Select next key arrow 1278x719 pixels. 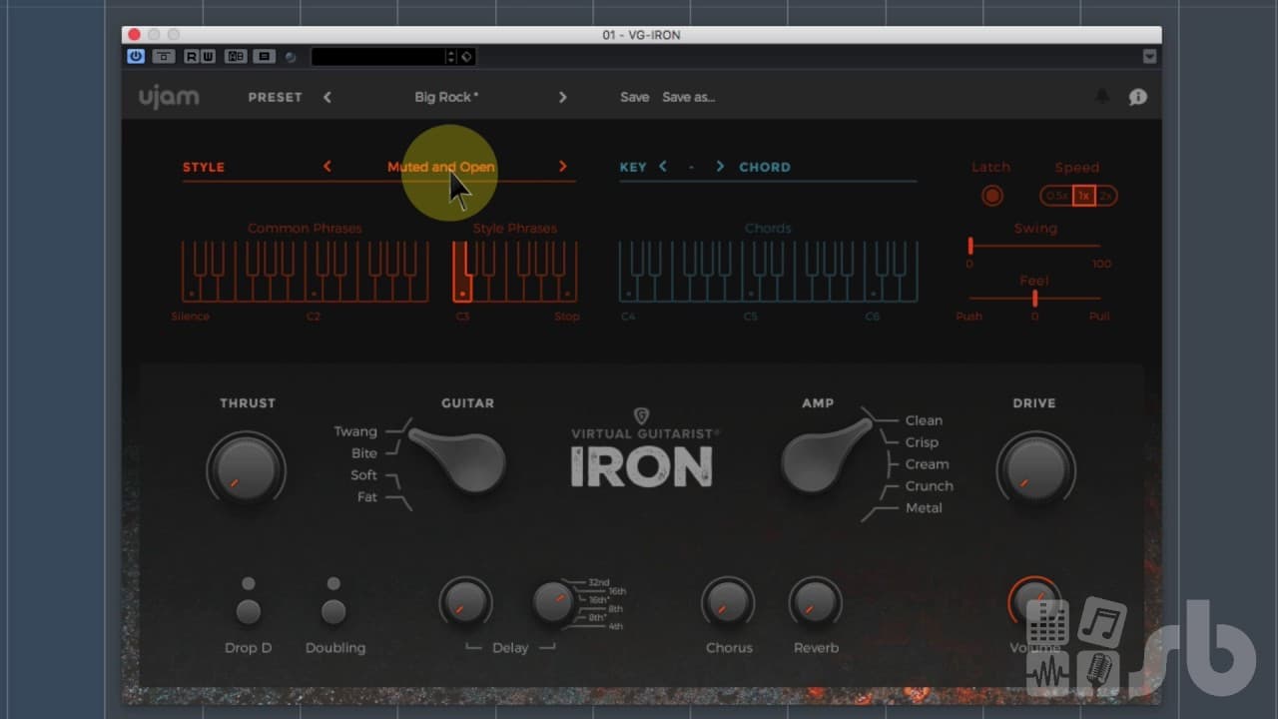click(x=720, y=167)
